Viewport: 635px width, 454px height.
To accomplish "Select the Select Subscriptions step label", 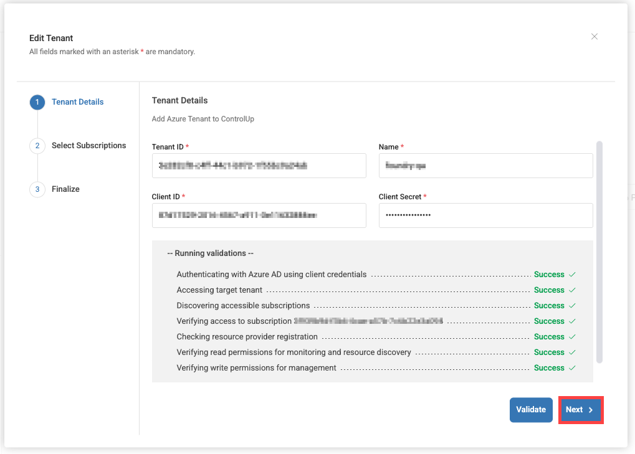I will pos(88,145).
